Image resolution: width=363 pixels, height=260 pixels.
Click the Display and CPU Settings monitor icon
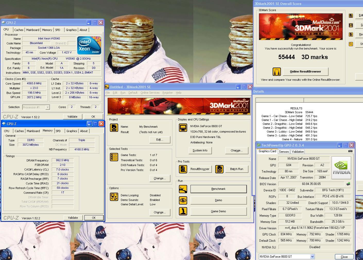183,128
